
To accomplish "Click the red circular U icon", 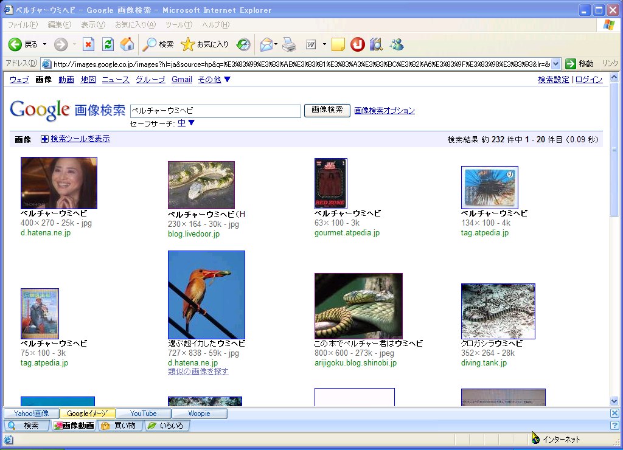I will click(x=358, y=44).
